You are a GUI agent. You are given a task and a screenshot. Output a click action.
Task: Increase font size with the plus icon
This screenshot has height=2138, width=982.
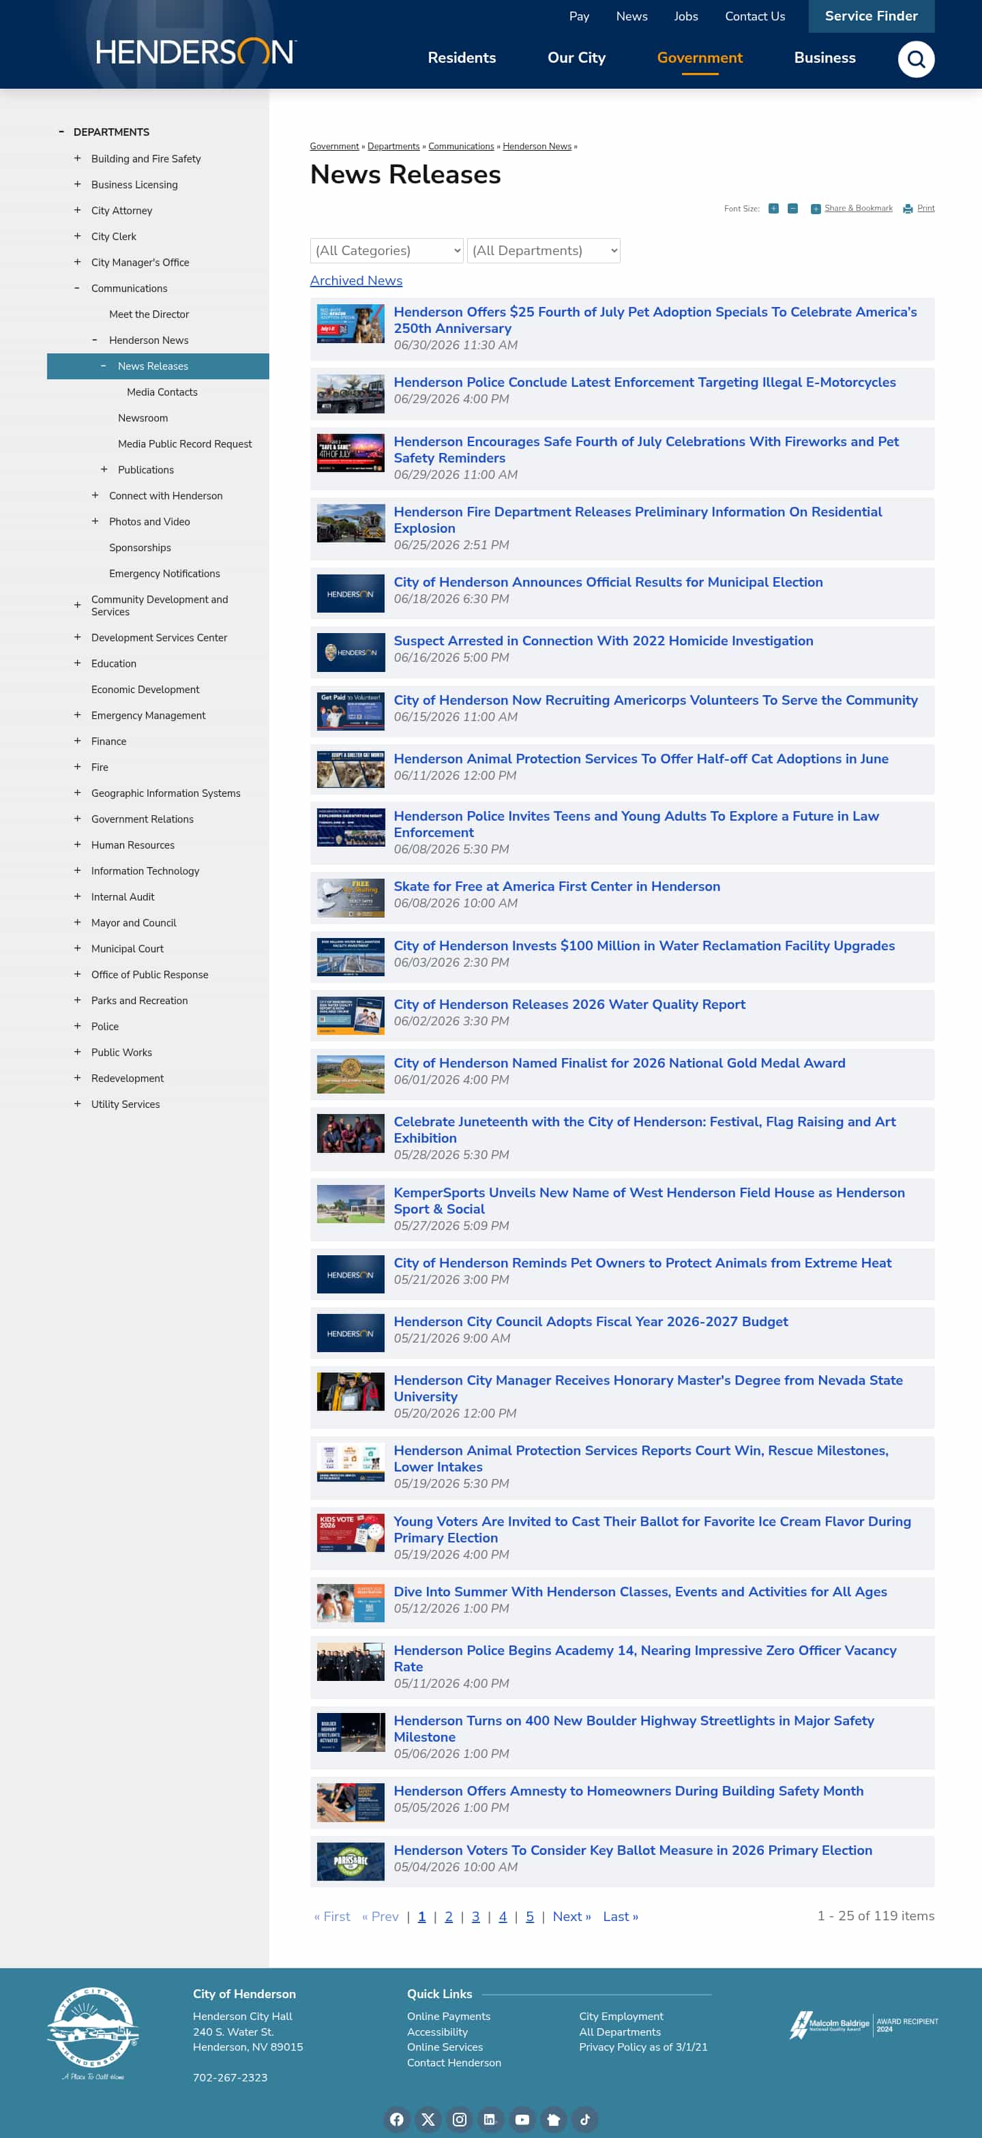773,208
